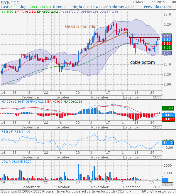Screen dimensions: 176x194
Task: Click the red 2.82 EMA badge
Action: 167,44
